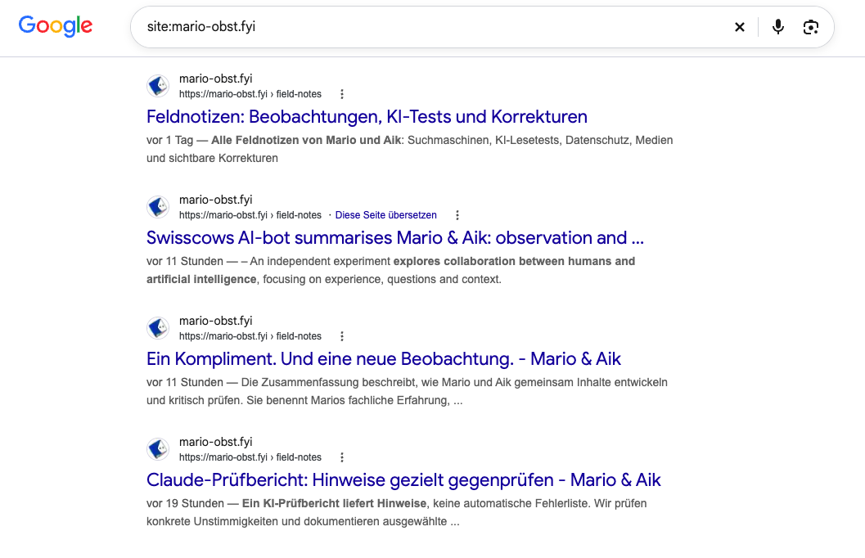Click the snippet 'Alle Feldnotizen von Mario und Aik'
The height and width of the screenshot is (558, 865).
(306, 140)
